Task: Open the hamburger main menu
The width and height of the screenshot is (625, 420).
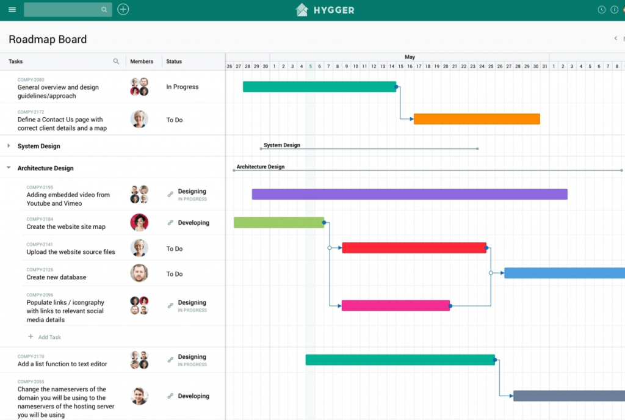Action: point(12,10)
